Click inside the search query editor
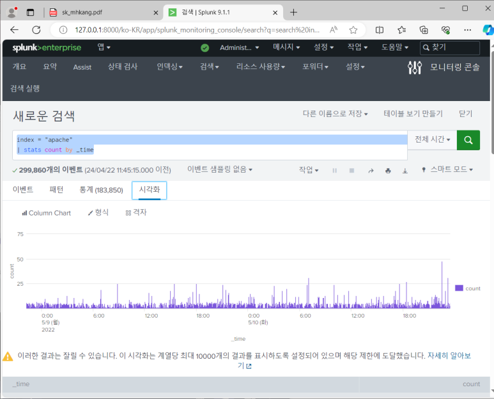 [210, 145]
